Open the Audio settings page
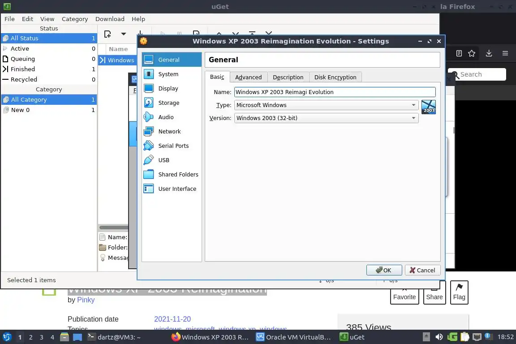516x344 pixels. point(172,117)
